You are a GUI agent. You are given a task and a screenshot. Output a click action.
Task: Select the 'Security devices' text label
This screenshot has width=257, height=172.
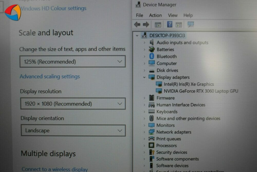[172, 152]
